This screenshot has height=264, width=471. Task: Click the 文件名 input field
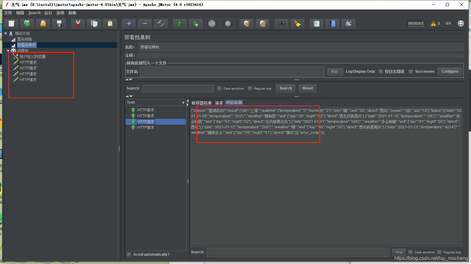pos(232,71)
